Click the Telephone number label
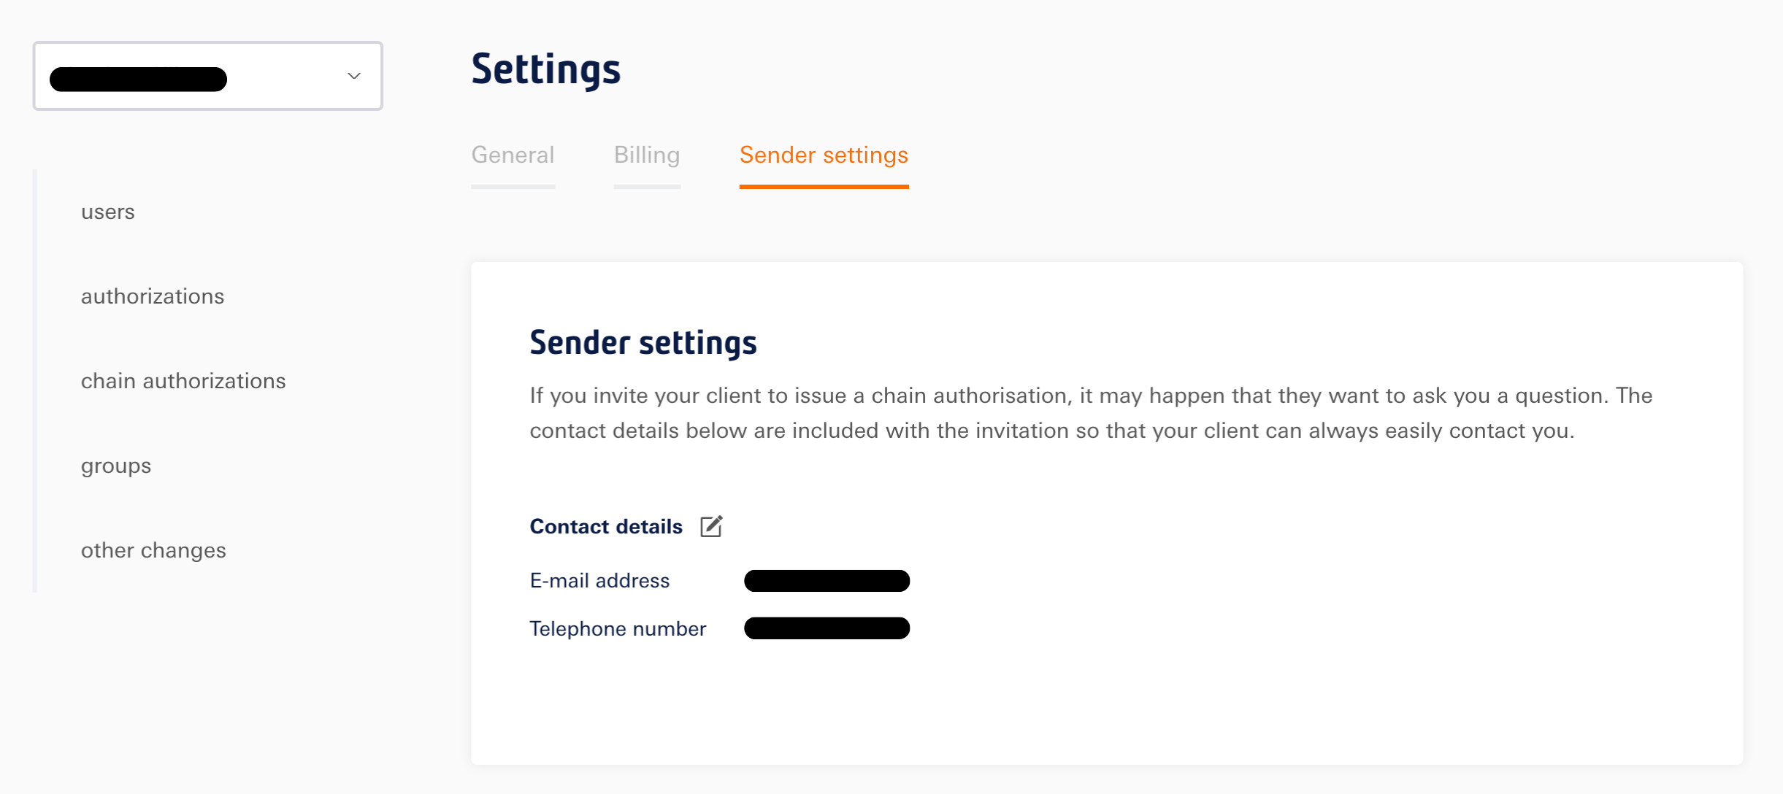This screenshot has width=1783, height=794. tap(618, 629)
